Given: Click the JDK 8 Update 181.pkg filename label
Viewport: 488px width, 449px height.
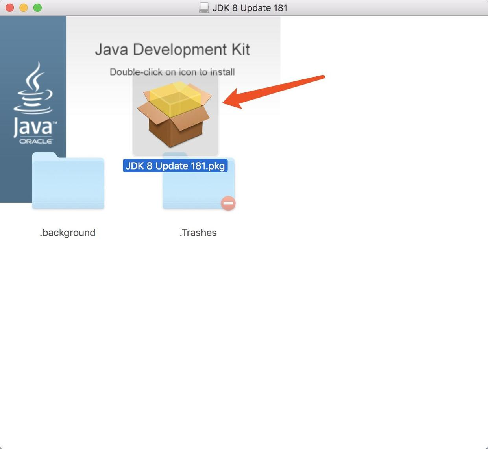Looking at the screenshot, I should click(x=175, y=166).
